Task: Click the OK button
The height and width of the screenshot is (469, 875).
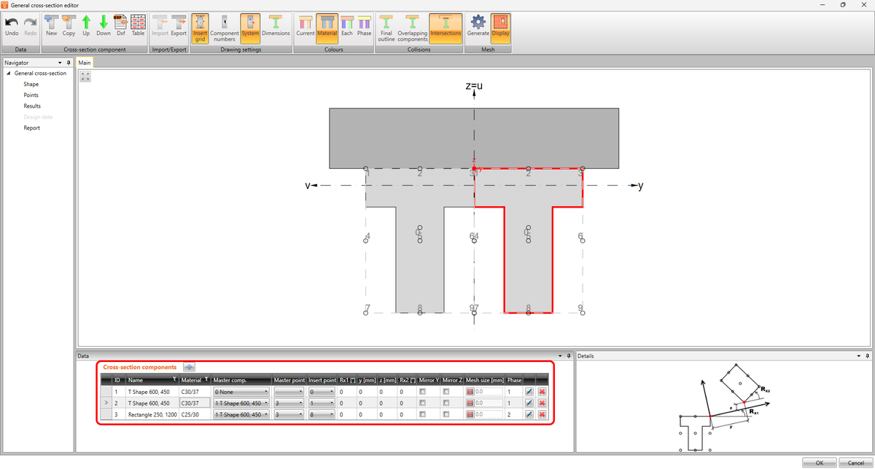Action: 819,462
